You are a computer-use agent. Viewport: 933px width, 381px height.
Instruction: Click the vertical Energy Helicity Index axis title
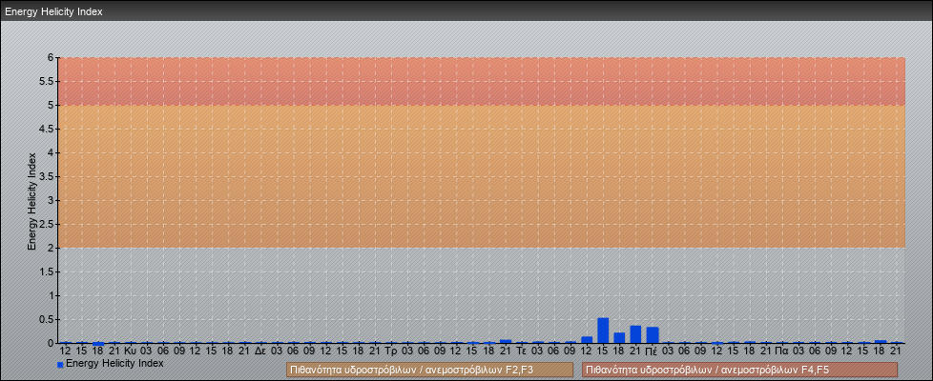[x=32, y=201]
